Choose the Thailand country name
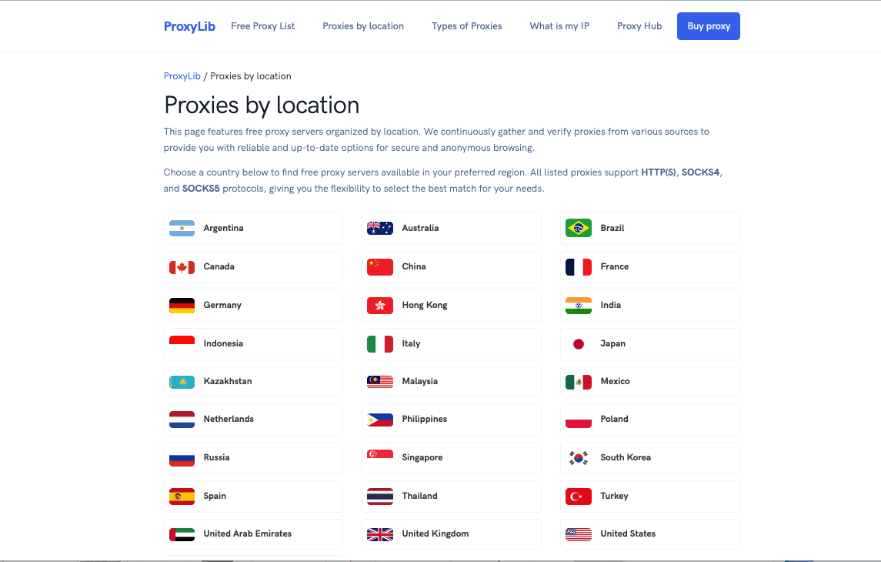881x562 pixels. click(x=419, y=496)
